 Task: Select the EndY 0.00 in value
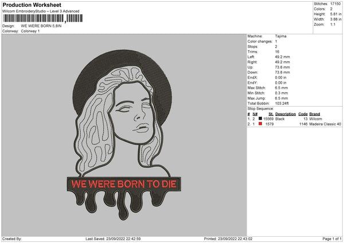[x=280, y=83]
